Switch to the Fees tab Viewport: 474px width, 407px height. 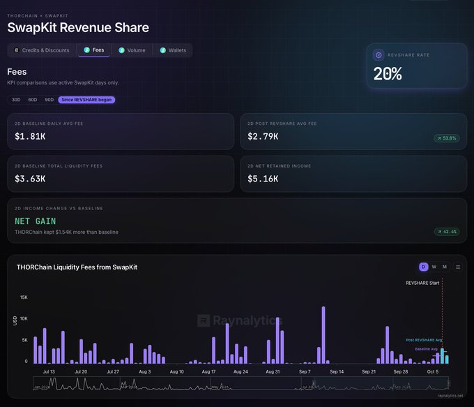(94, 50)
